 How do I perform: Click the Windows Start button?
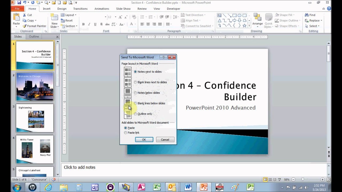click(x=17, y=187)
